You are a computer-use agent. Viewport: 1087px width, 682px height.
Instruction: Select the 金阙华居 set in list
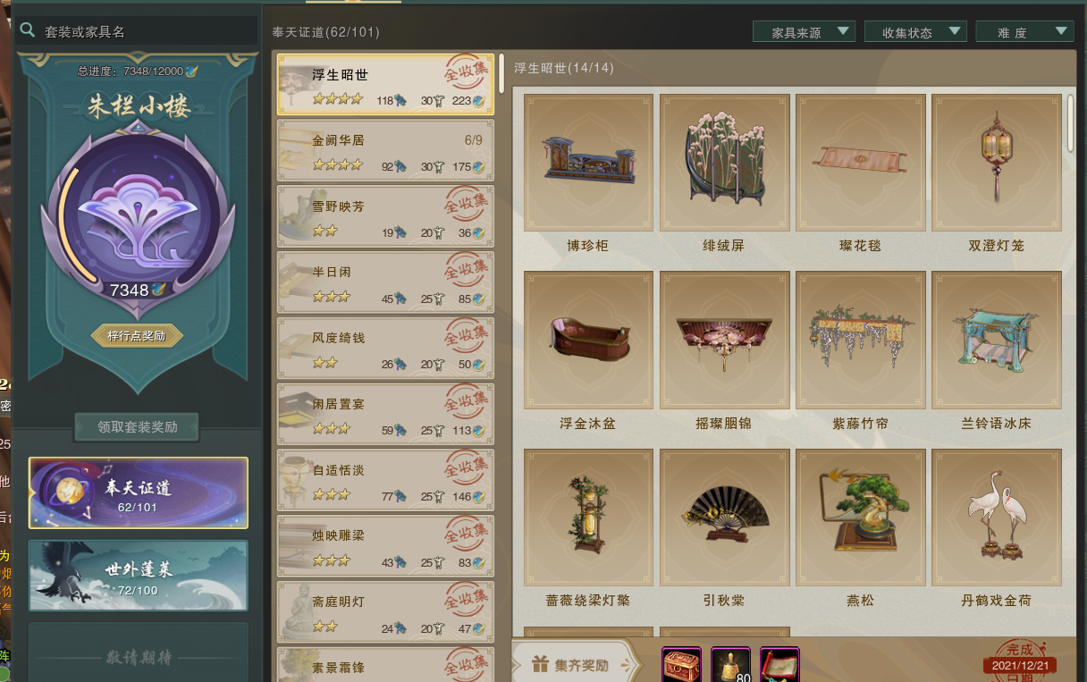385,151
